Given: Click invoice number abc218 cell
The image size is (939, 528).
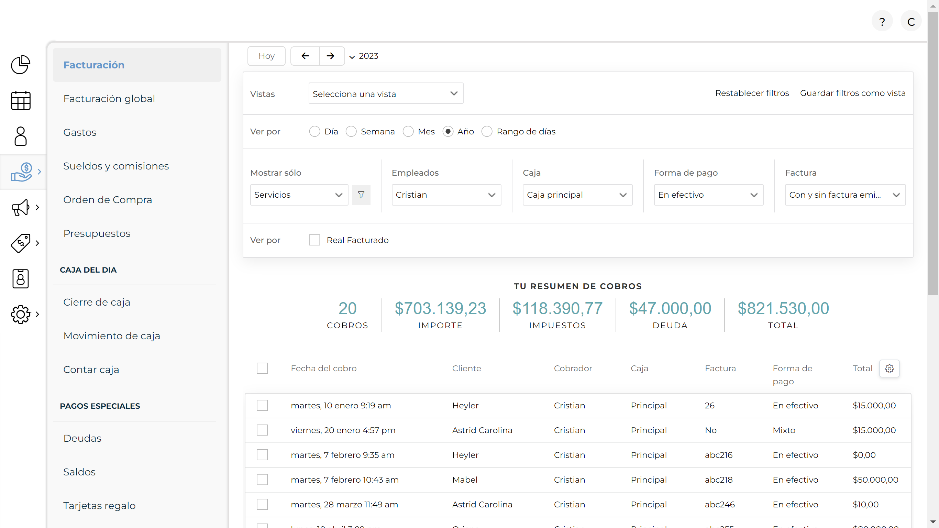Looking at the screenshot, I should pyautogui.click(x=718, y=480).
